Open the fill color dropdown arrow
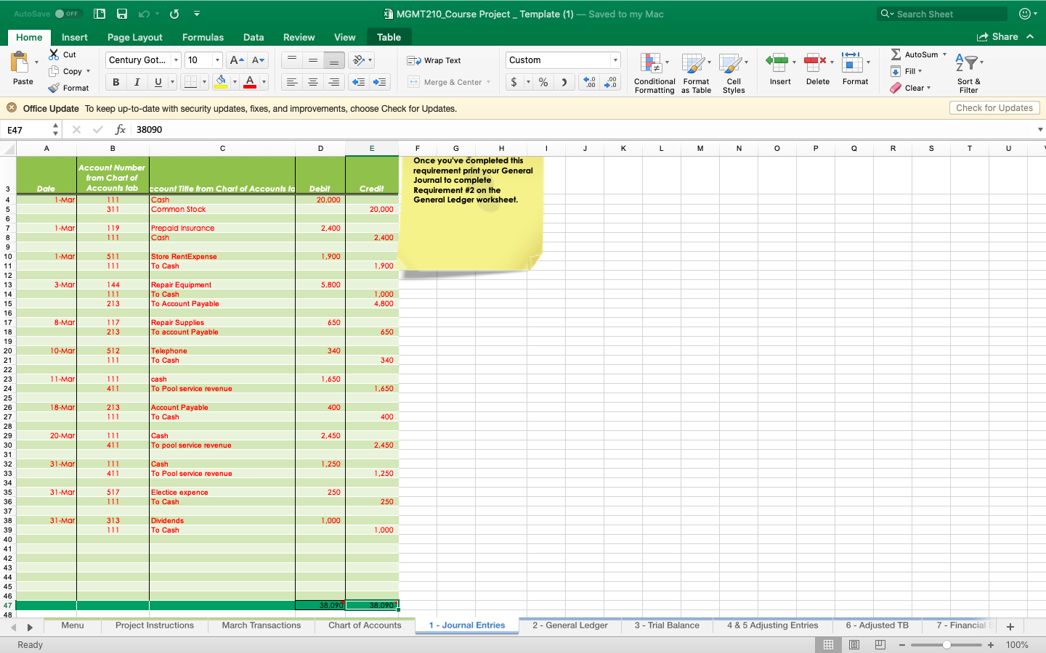 [235, 82]
